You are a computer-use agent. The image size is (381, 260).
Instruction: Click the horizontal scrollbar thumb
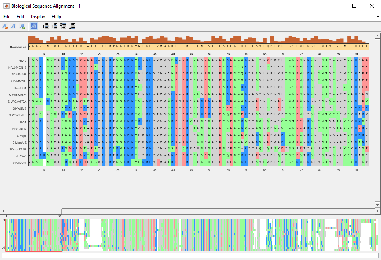click(34, 211)
